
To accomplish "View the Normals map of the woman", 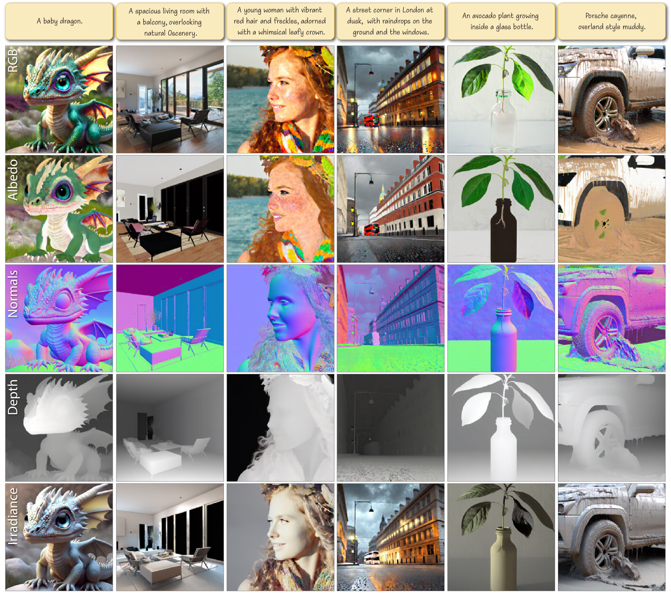I will (280, 318).
